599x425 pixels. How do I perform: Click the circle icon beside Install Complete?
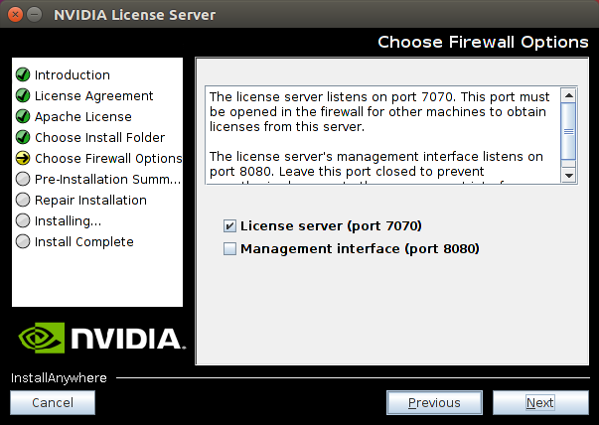pyautogui.click(x=23, y=242)
